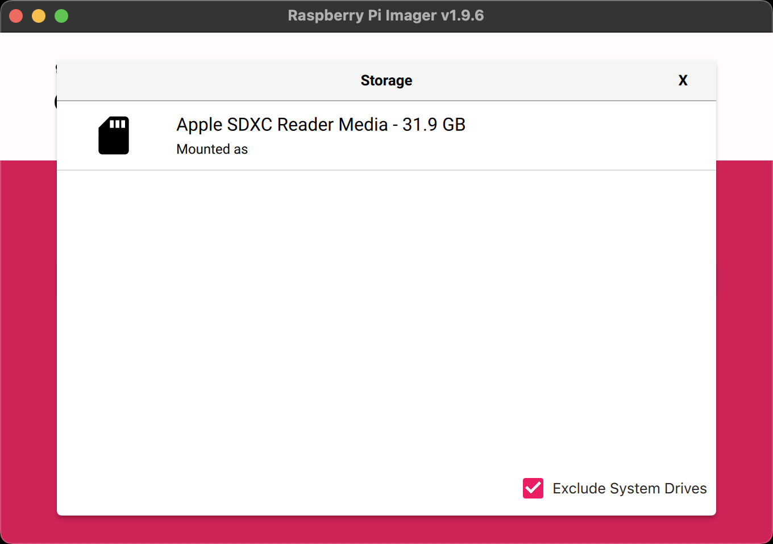The image size is (773, 544).
Task: Minimize the window with yellow button
Action: point(39,16)
